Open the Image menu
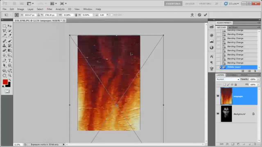 pos(20,9)
